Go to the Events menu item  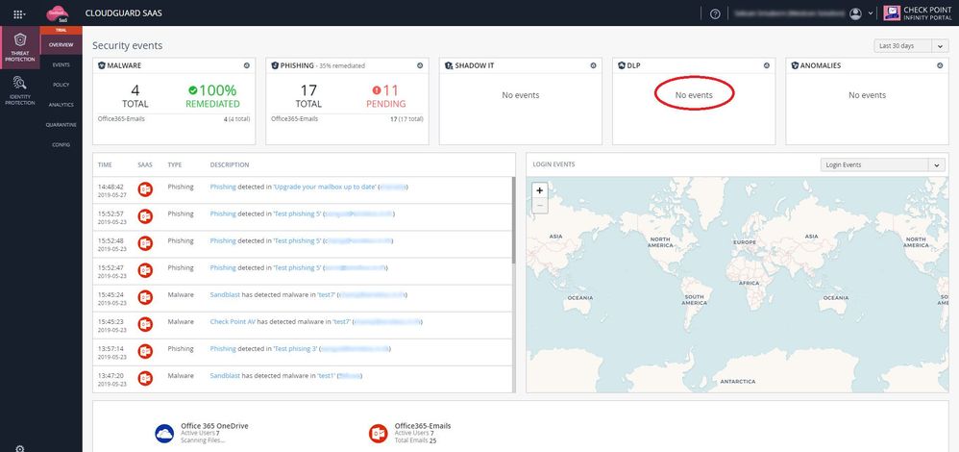click(61, 64)
